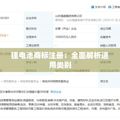
Task: Click the 参保人数 label cell
Action: [x=38, y=62]
